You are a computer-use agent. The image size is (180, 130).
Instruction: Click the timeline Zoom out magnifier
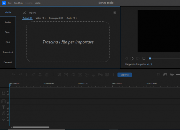172,75
